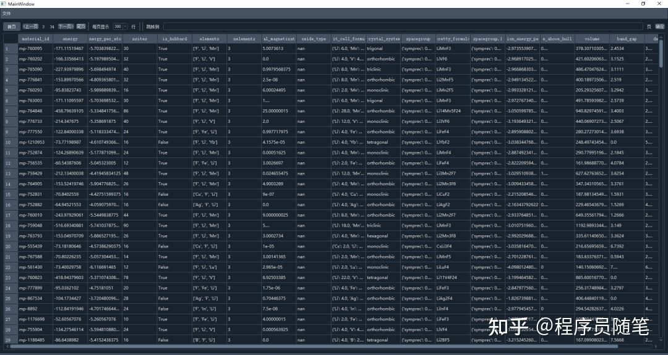Click elements cell ['F', 'Li', 'Yb']
The width and height of the screenshot is (668, 355).
point(209,143)
